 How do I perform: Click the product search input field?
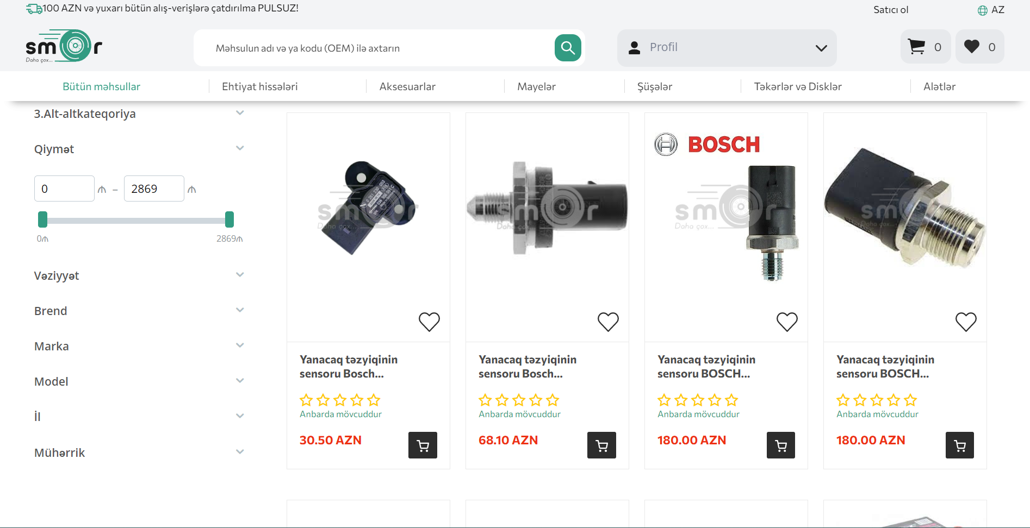[x=375, y=48]
